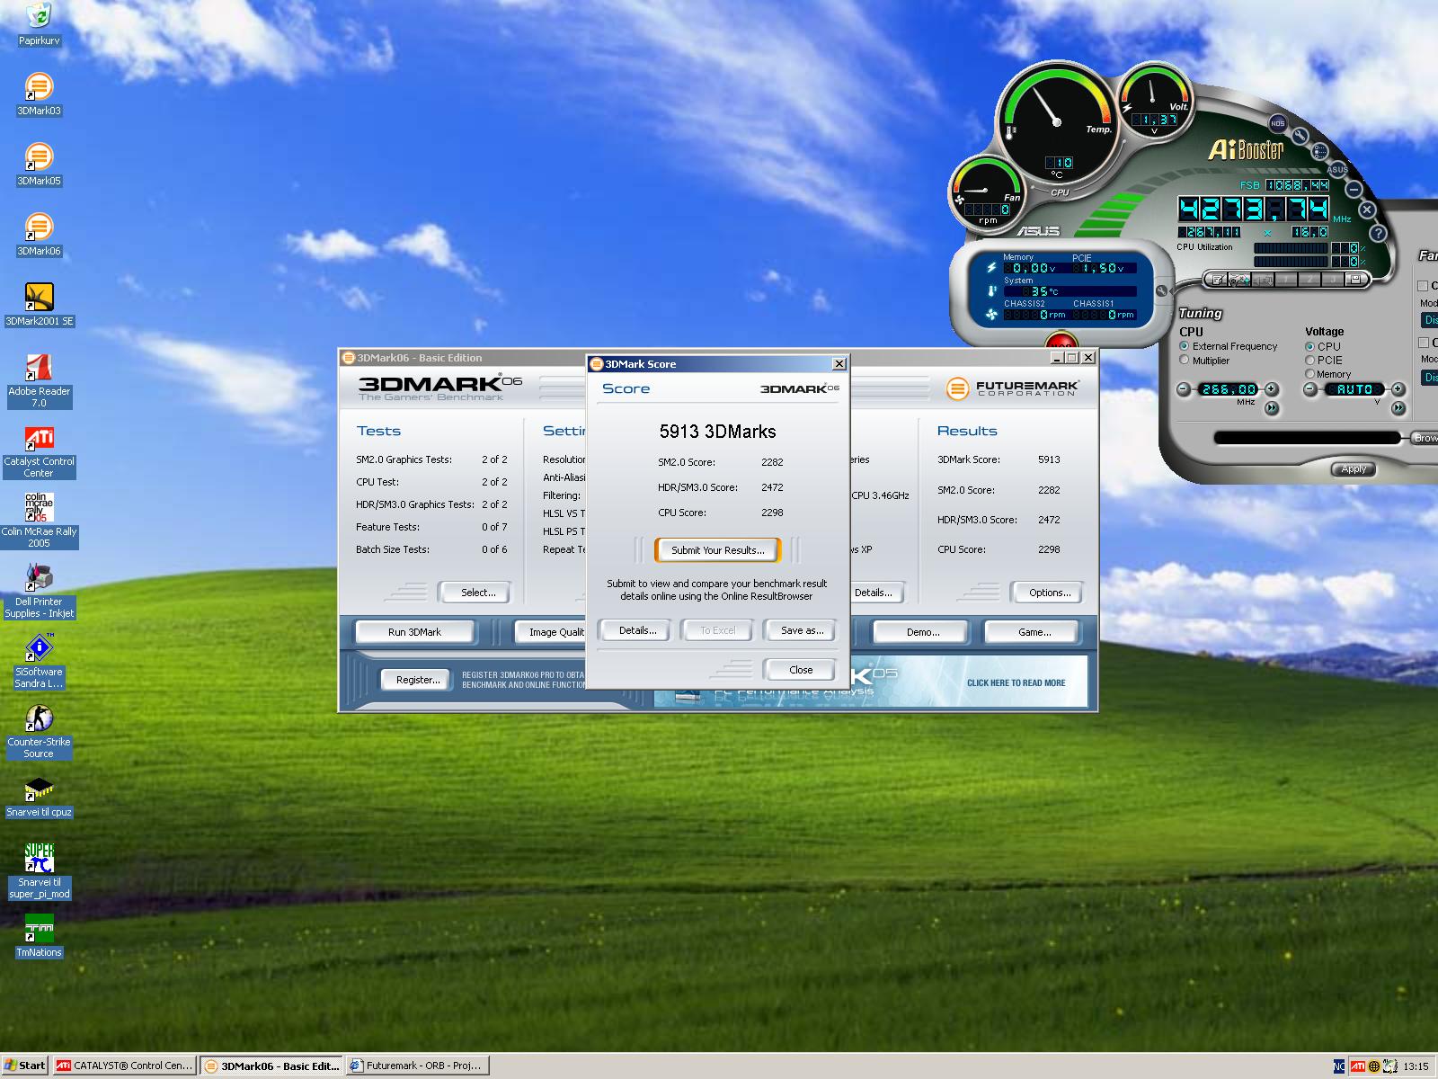Click the save profile disk icon in AI Booster

click(1355, 280)
